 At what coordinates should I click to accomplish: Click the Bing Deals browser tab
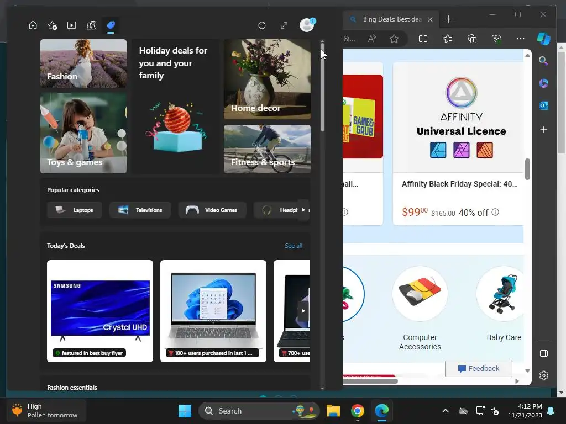(391, 19)
